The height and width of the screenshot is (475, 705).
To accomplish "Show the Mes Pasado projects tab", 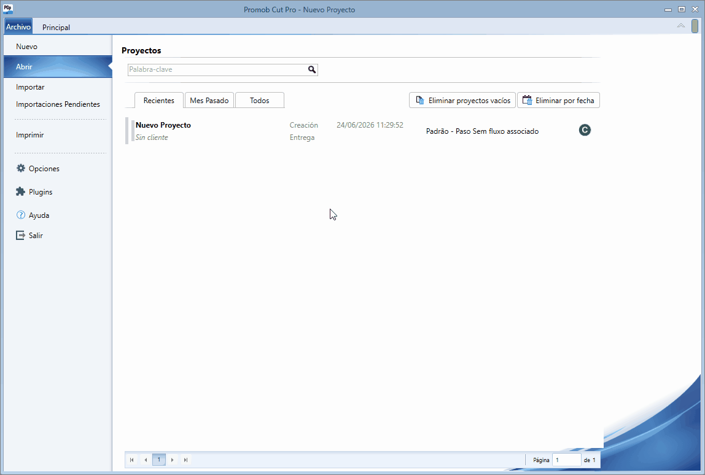I will click(209, 100).
